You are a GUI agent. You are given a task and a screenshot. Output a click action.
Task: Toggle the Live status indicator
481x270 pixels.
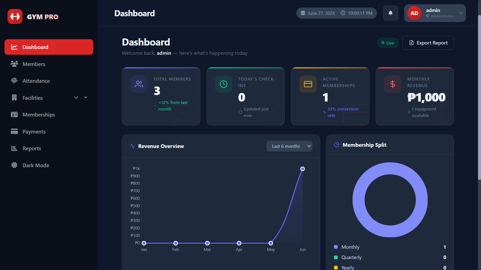point(388,43)
